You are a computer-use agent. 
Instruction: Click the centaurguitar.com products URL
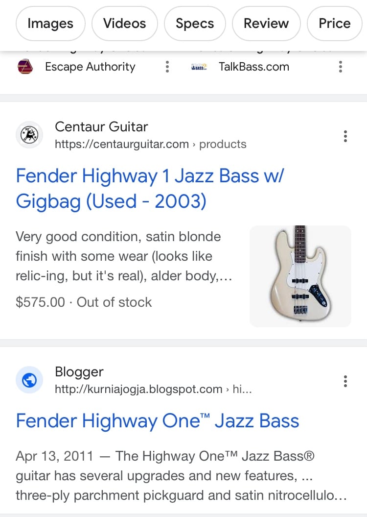150,144
